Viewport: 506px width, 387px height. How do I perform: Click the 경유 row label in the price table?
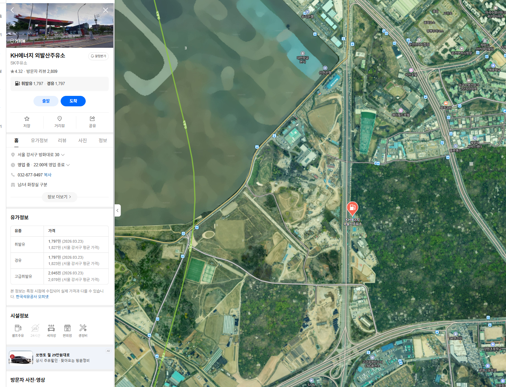pos(18,260)
